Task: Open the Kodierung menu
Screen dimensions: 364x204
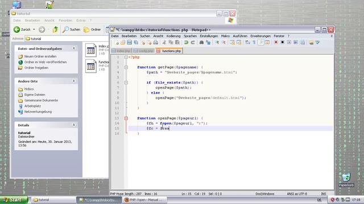Action: click(x=173, y=36)
